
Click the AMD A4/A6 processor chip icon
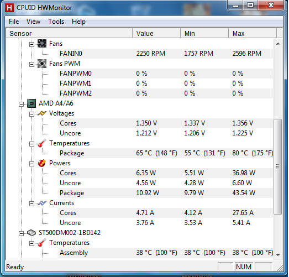click(31, 103)
